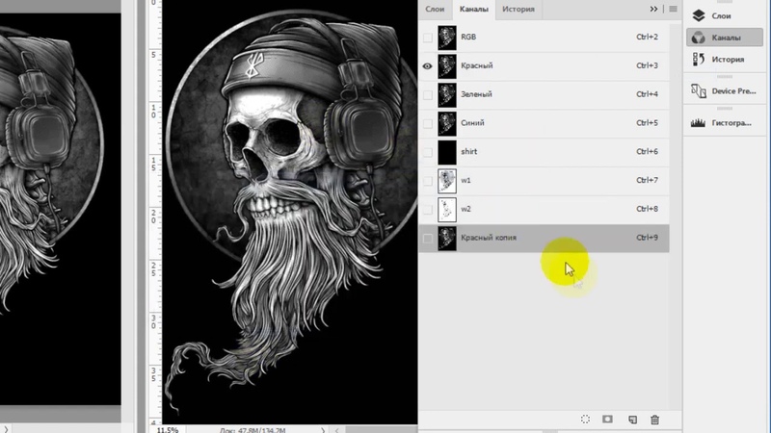771x433 pixels.
Task: Click the Док document size text
Action: [x=253, y=430]
